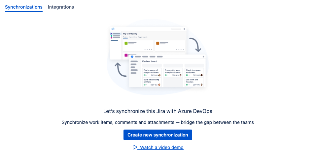This screenshot has width=315, height=157.
Task: Open the Watch a video demo link
Action: coord(161,147)
